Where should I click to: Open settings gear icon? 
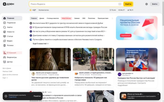coord(147,4)
